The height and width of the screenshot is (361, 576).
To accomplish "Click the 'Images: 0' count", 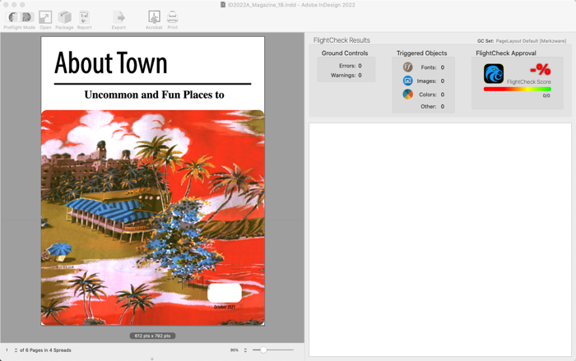I will pos(443,81).
